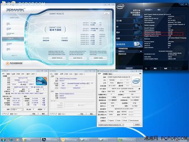Screen dimensions: 189x142
Task: Click the Intel Core badge in CPU-Z
Action: (x=42, y=81)
